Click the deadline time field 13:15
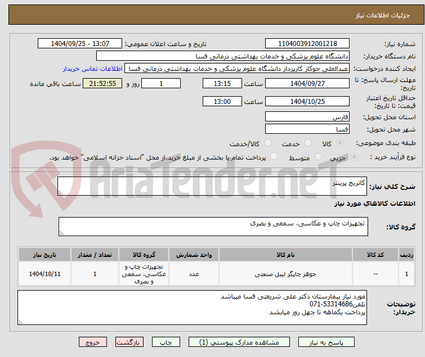 click(x=222, y=83)
